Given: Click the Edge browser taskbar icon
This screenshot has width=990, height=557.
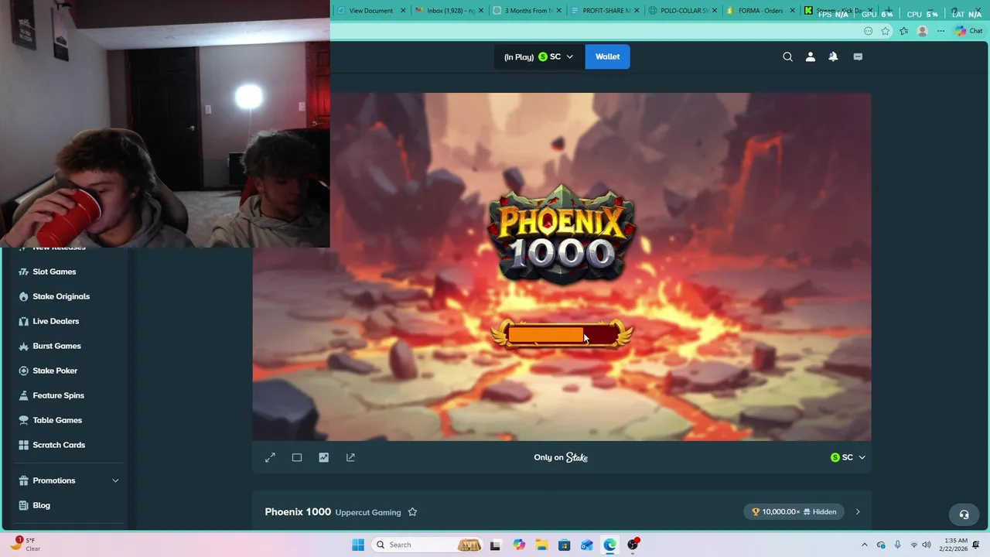Looking at the screenshot, I should coord(609,545).
